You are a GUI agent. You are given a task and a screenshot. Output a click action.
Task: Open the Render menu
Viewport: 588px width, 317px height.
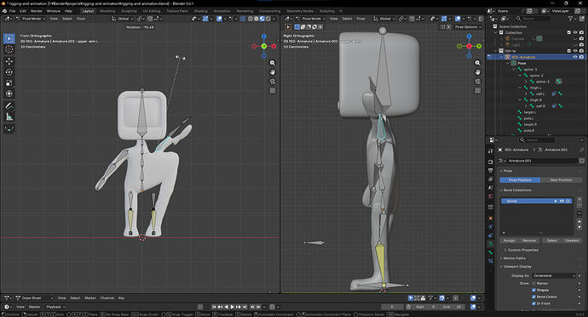37,11
